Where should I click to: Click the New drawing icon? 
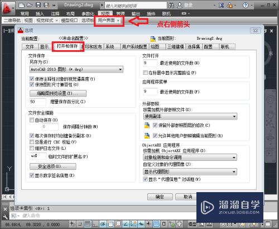click(22, 5)
